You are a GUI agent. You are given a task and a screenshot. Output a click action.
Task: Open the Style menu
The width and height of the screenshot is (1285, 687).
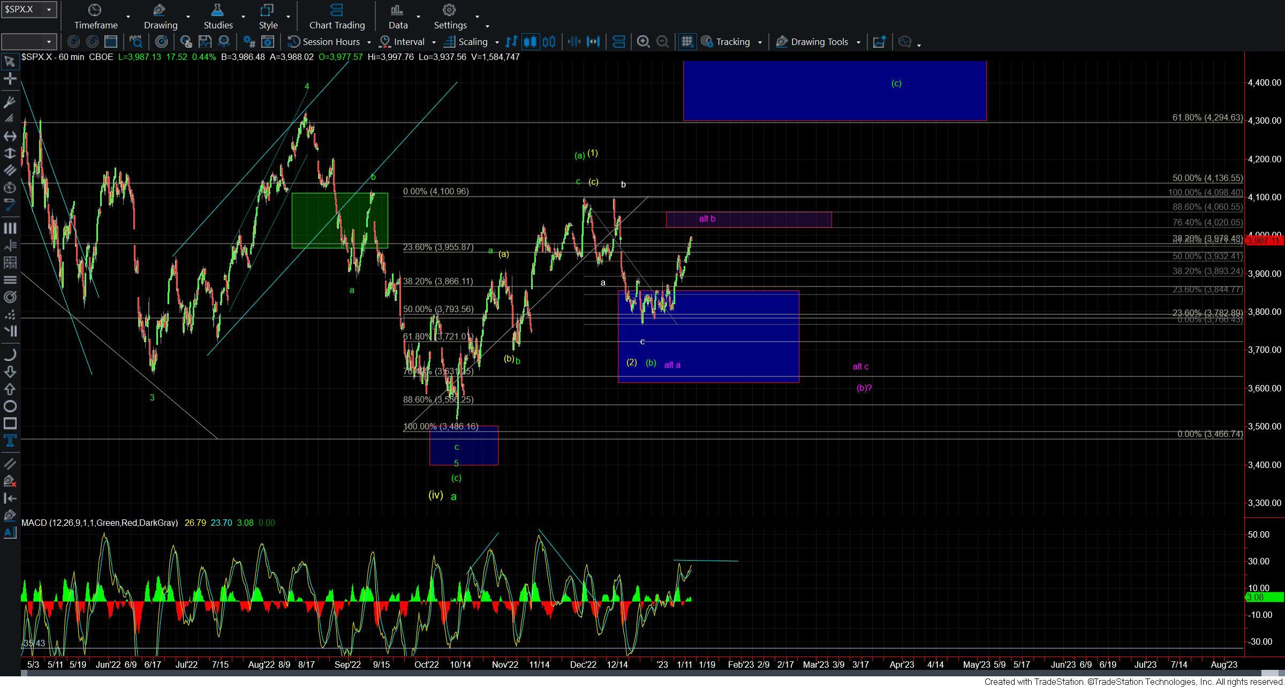pyautogui.click(x=268, y=17)
